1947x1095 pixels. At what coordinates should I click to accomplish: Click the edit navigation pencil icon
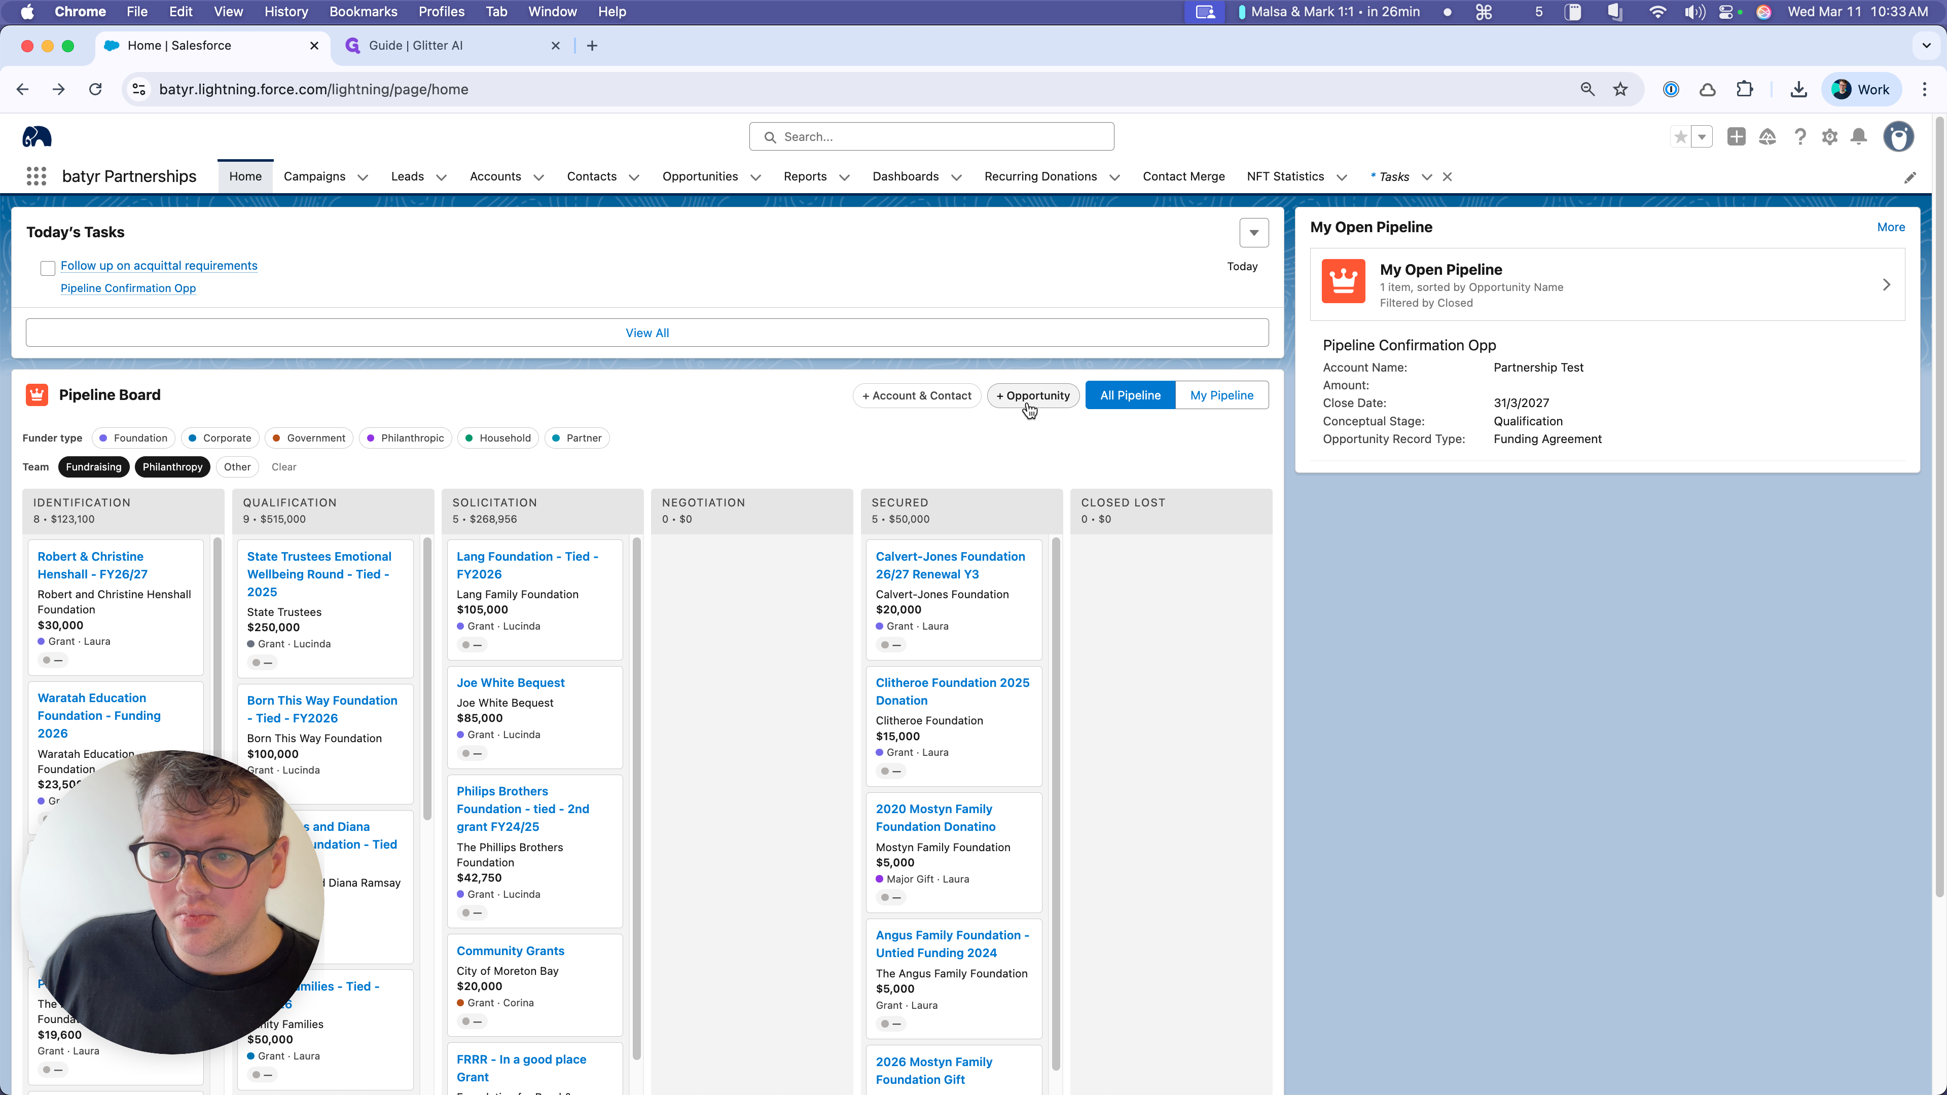(1910, 177)
